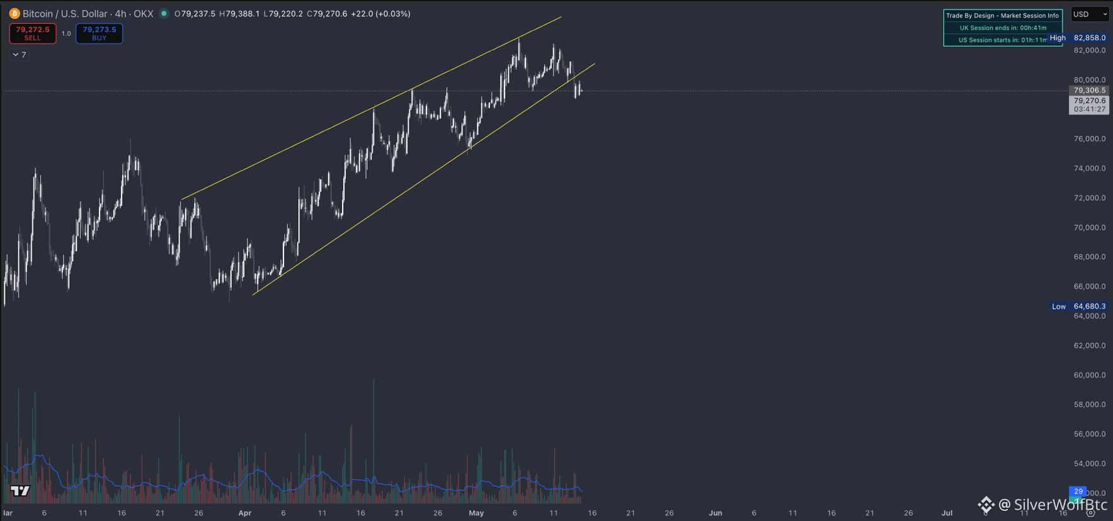This screenshot has height=521, width=1113.
Task: Click the 76,000.0 price axis label
Action: click(x=1090, y=139)
